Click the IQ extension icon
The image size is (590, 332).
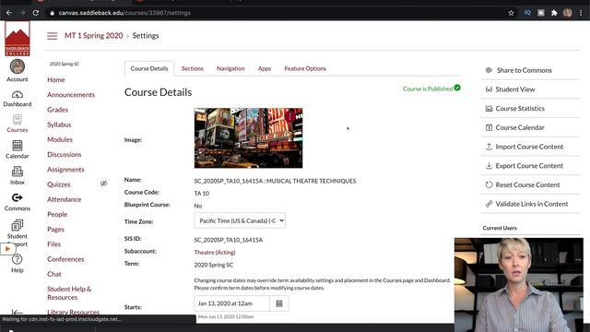click(x=527, y=13)
